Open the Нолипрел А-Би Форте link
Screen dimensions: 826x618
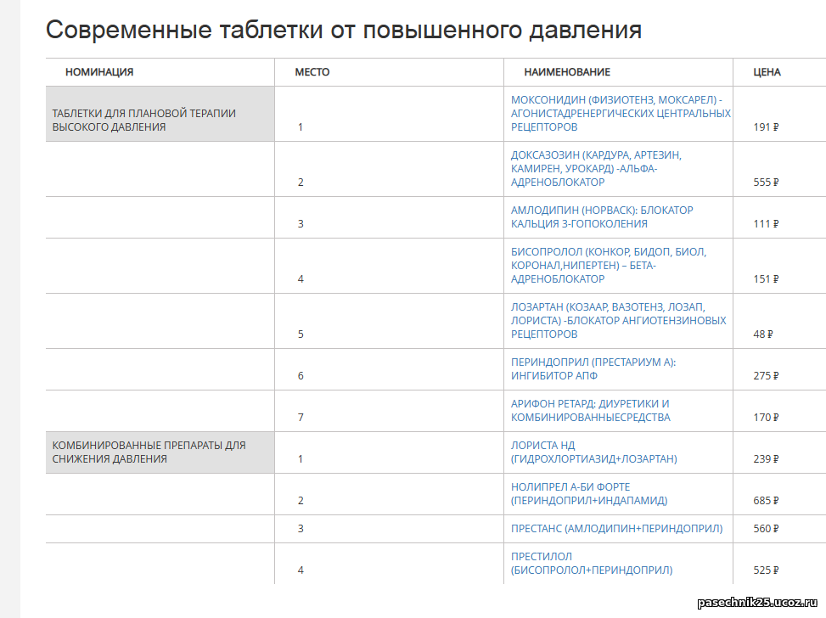589,493
